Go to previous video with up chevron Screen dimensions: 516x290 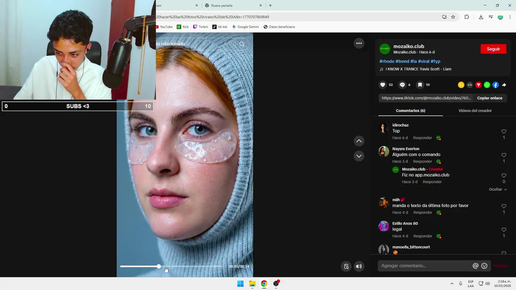tap(359, 141)
